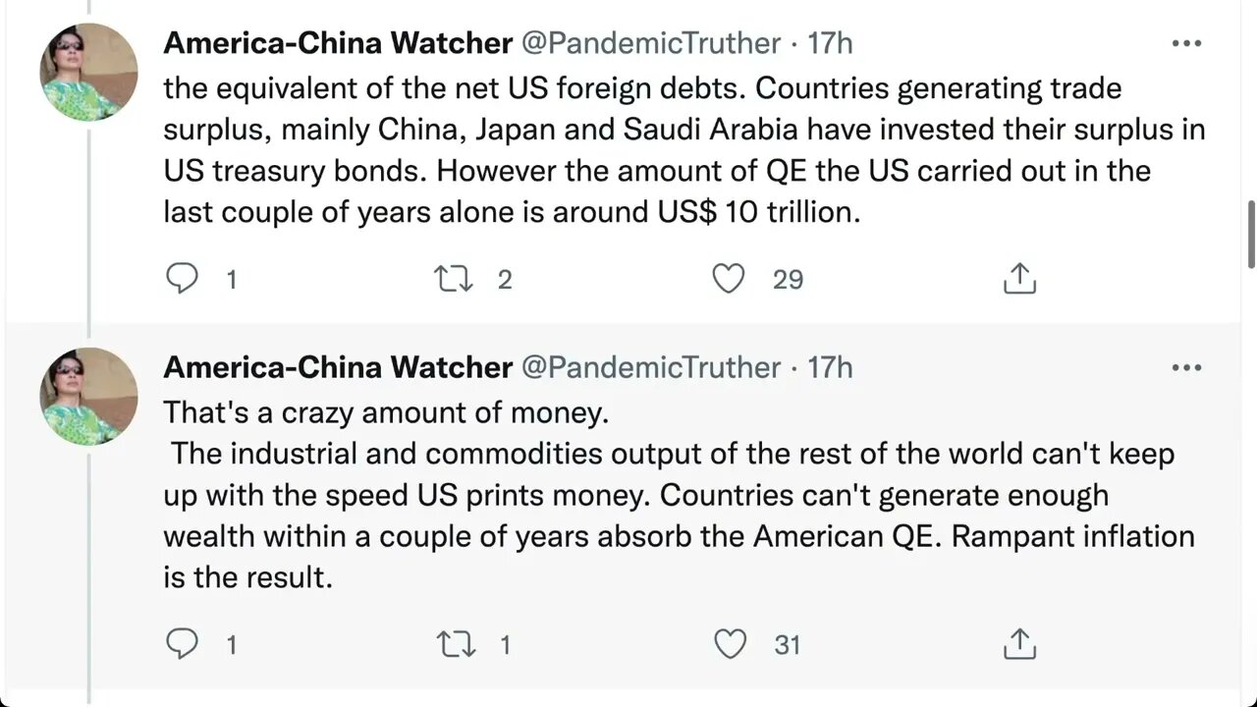Retweet the 'Rampant inflation' tweet
The image size is (1257, 707).
pyautogui.click(x=453, y=644)
